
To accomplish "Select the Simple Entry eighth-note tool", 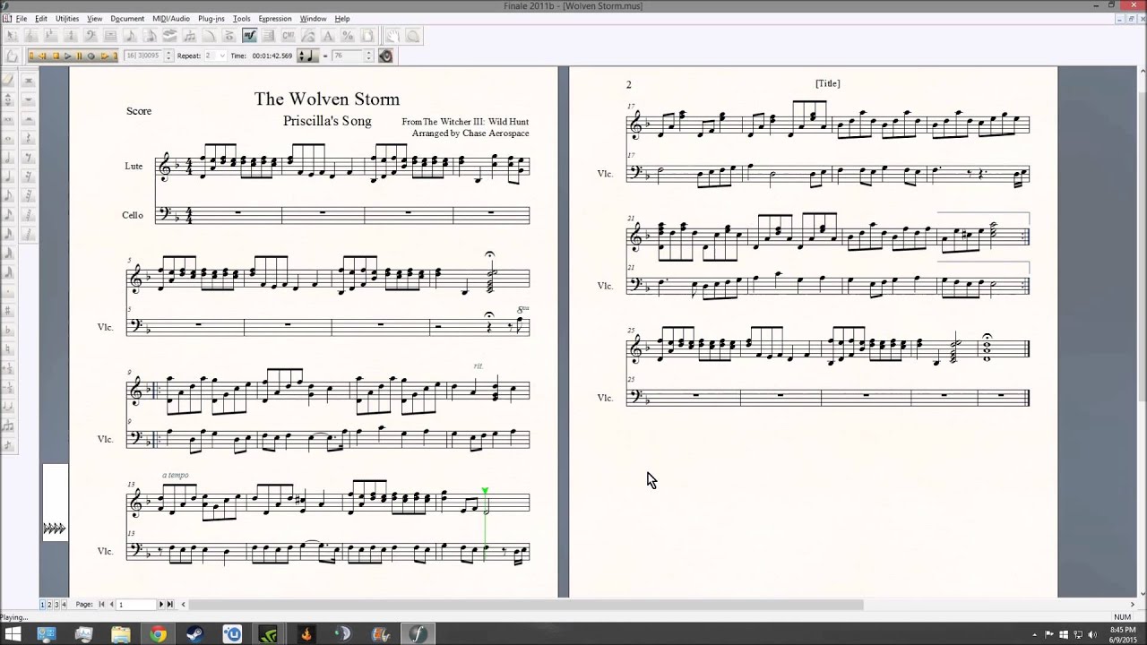I will (129, 36).
